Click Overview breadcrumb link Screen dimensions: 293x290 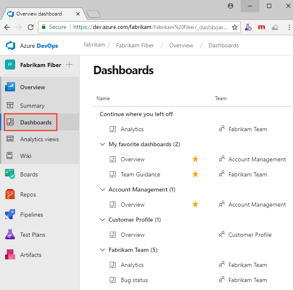coord(181,45)
